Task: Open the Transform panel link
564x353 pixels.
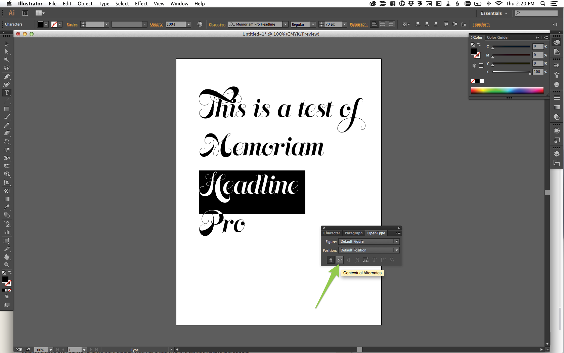Action: click(481, 24)
